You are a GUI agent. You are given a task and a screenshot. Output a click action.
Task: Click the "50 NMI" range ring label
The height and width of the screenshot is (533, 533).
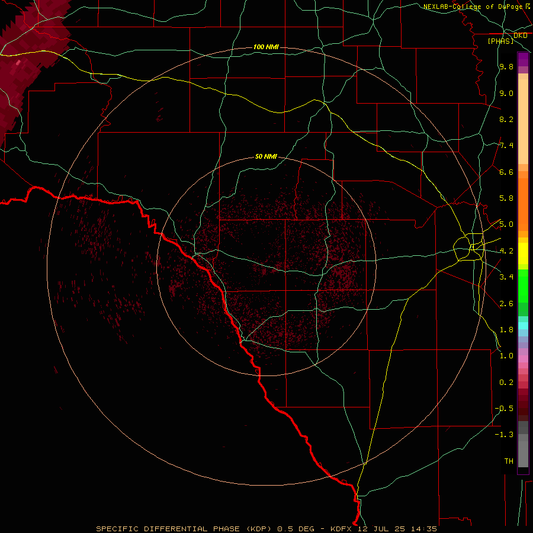tap(266, 156)
